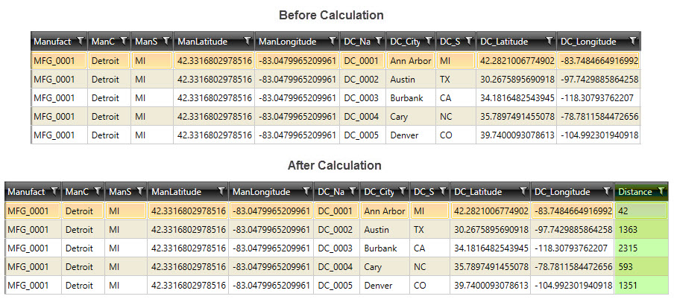Select Distance value 593 for Cary
The height and width of the screenshot is (302, 674).
tap(641, 267)
